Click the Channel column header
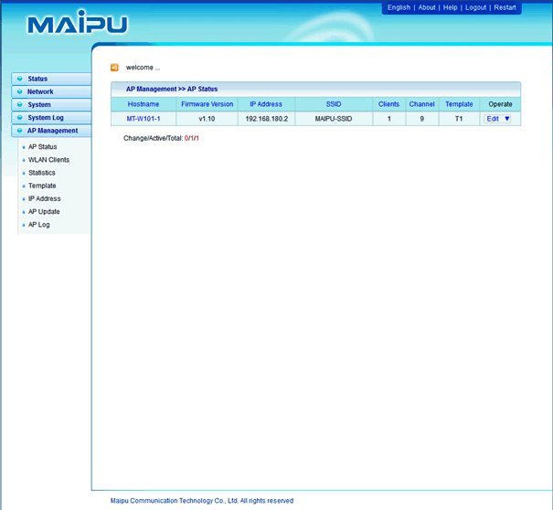553x510 pixels. (421, 104)
